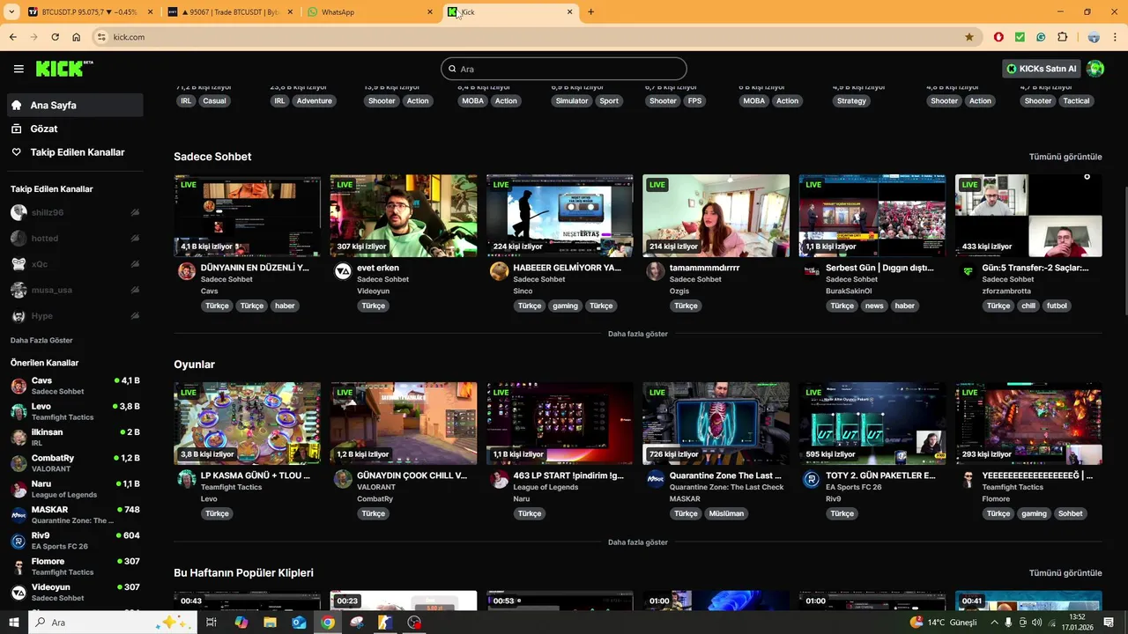Open CombatRy in Önerilen Kanallar list

pyautogui.click(x=75, y=463)
